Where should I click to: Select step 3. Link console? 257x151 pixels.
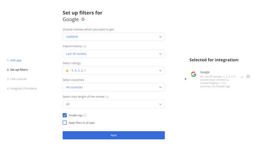click(17, 79)
